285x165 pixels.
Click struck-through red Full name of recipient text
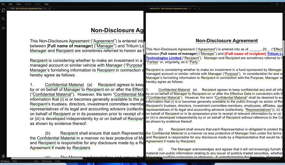click(245, 54)
